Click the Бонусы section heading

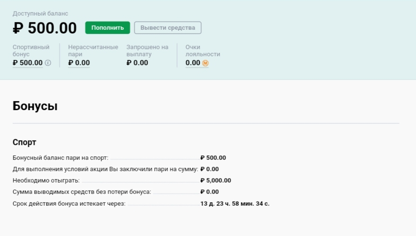35,106
